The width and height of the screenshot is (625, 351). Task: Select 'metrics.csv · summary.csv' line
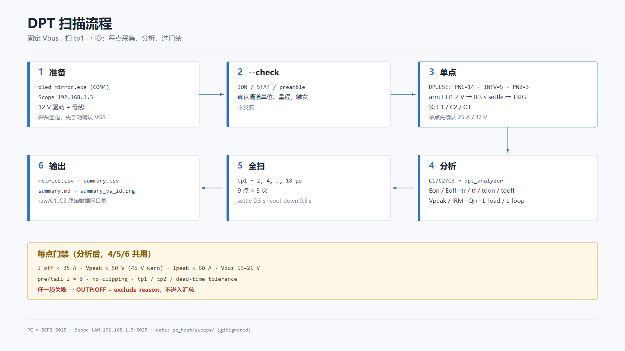click(79, 181)
